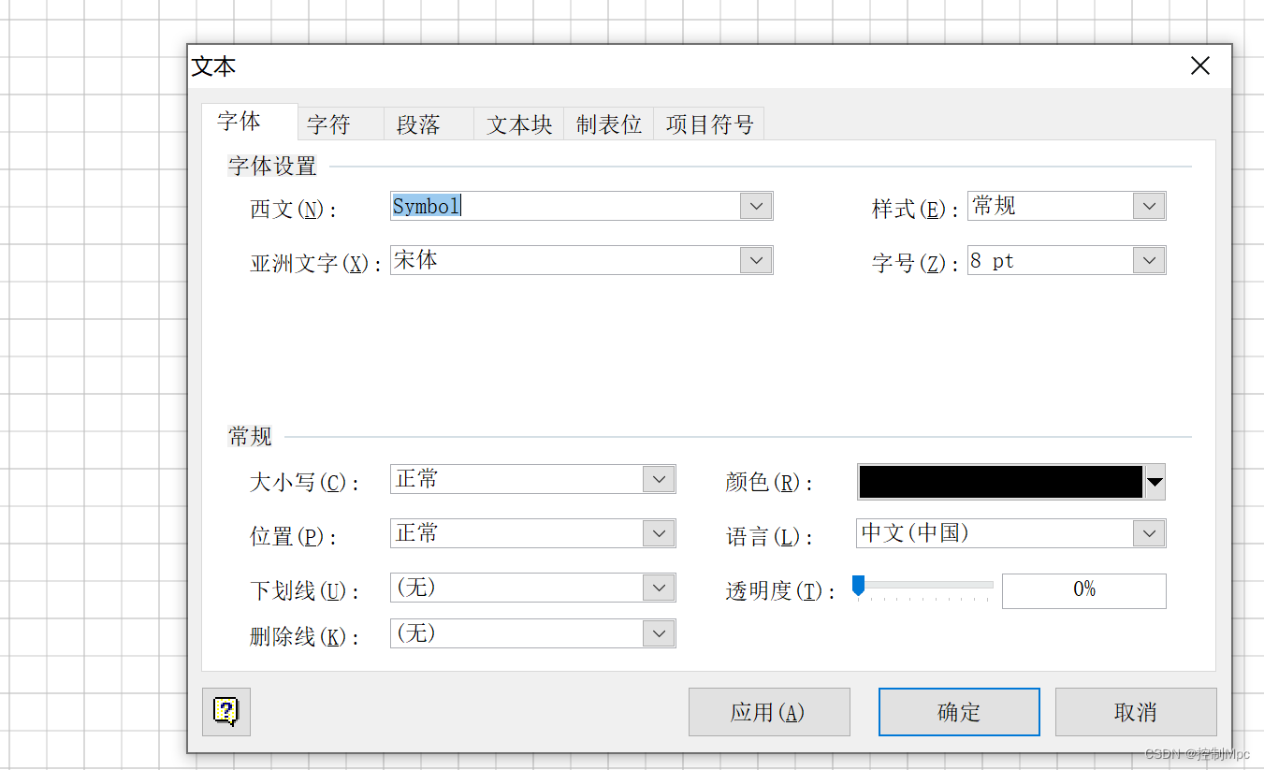The height and width of the screenshot is (770, 1264).
Task: Switch to the 字体 tab
Action: [249, 122]
